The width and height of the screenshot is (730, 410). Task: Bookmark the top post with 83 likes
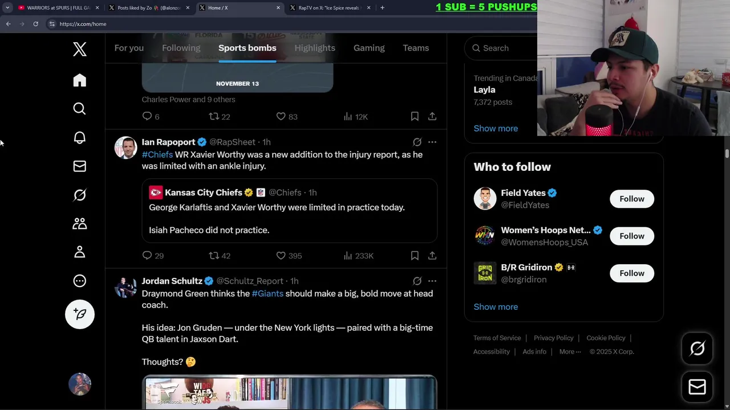pos(415,116)
